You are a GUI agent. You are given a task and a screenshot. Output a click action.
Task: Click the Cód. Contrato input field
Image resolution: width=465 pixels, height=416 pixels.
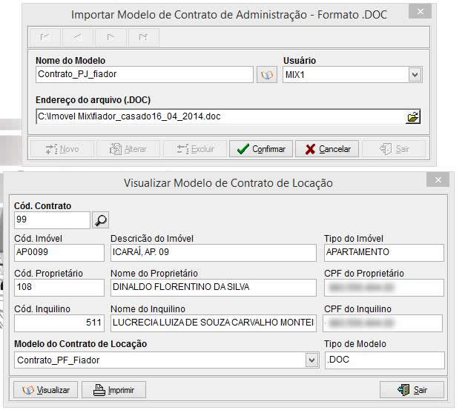(x=52, y=219)
